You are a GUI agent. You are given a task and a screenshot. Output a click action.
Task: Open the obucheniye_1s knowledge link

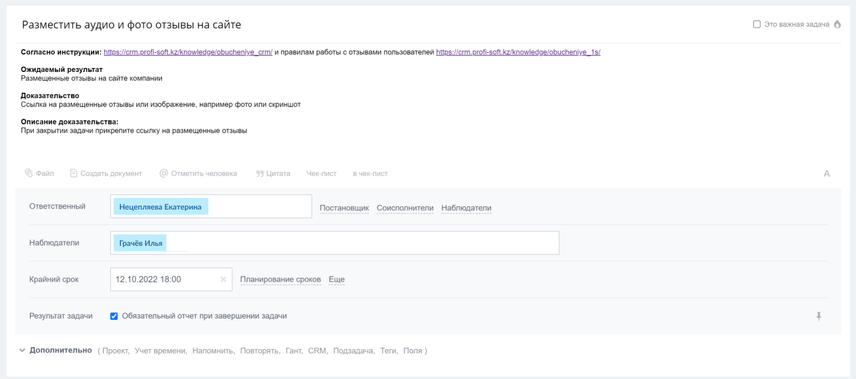(518, 52)
